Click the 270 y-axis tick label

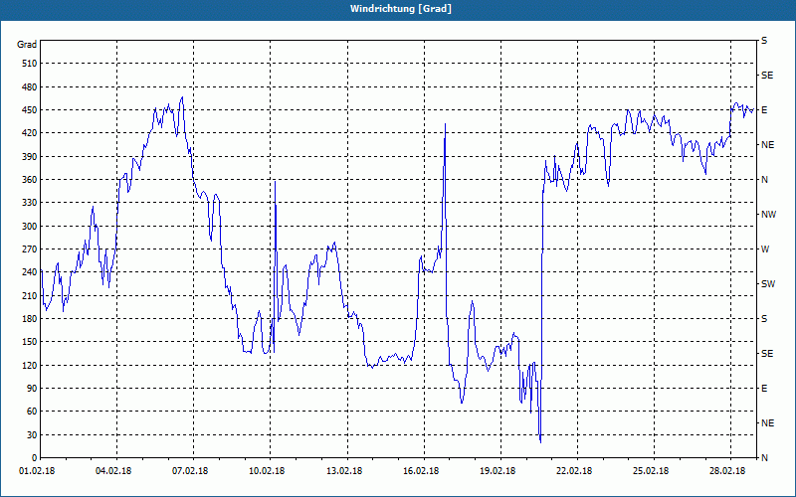[30, 249]
